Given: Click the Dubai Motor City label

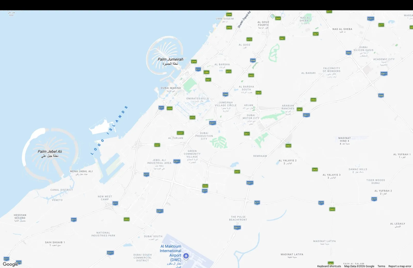Looking at the screenshot, I should coord(251,119).
